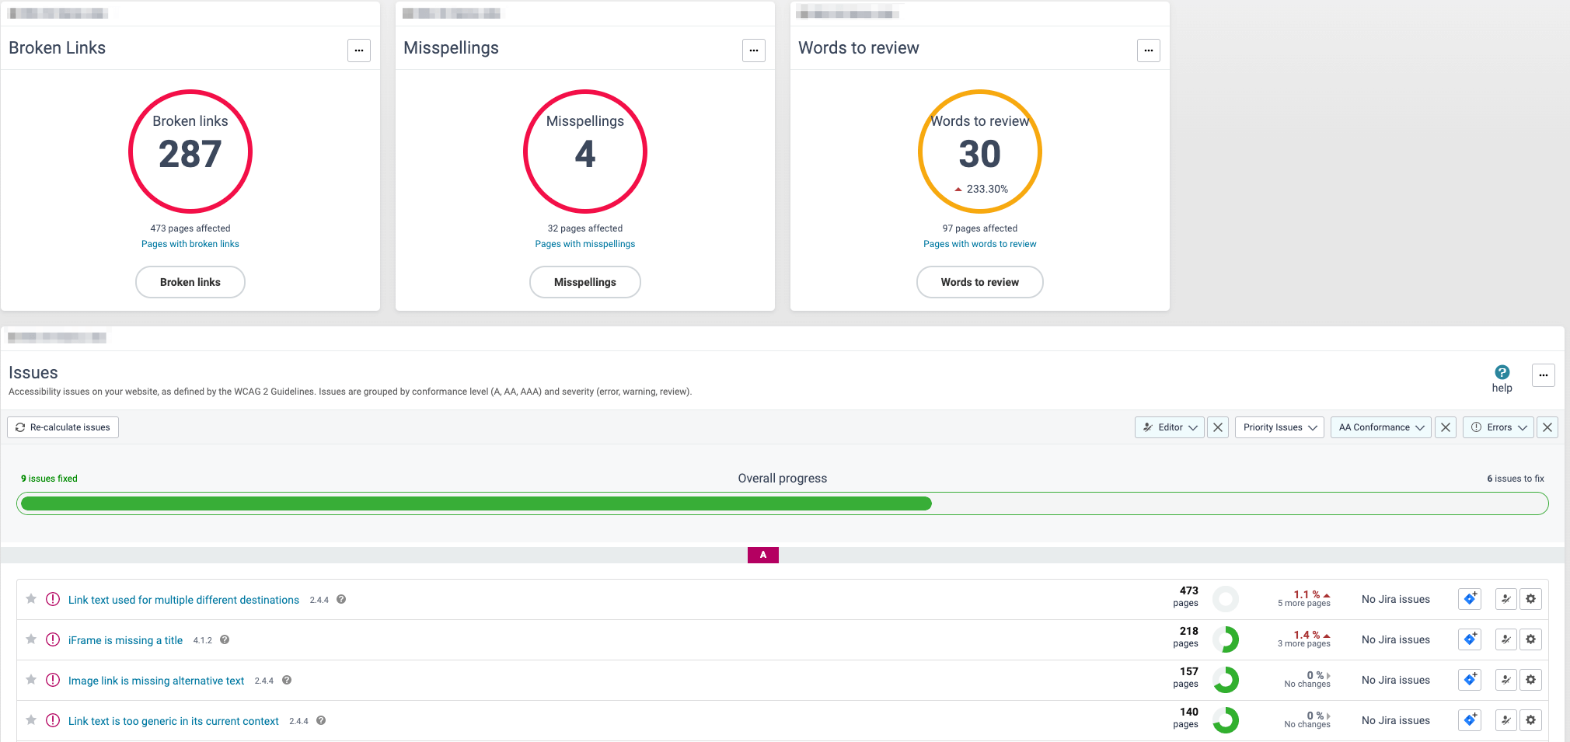Click info icon beside iFrame is missing a title
The image size is (1570, 742).
[x=225, y=639]
